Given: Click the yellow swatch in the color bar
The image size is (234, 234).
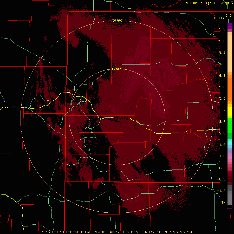Looking at the screenshot, I should coord(230,111).
